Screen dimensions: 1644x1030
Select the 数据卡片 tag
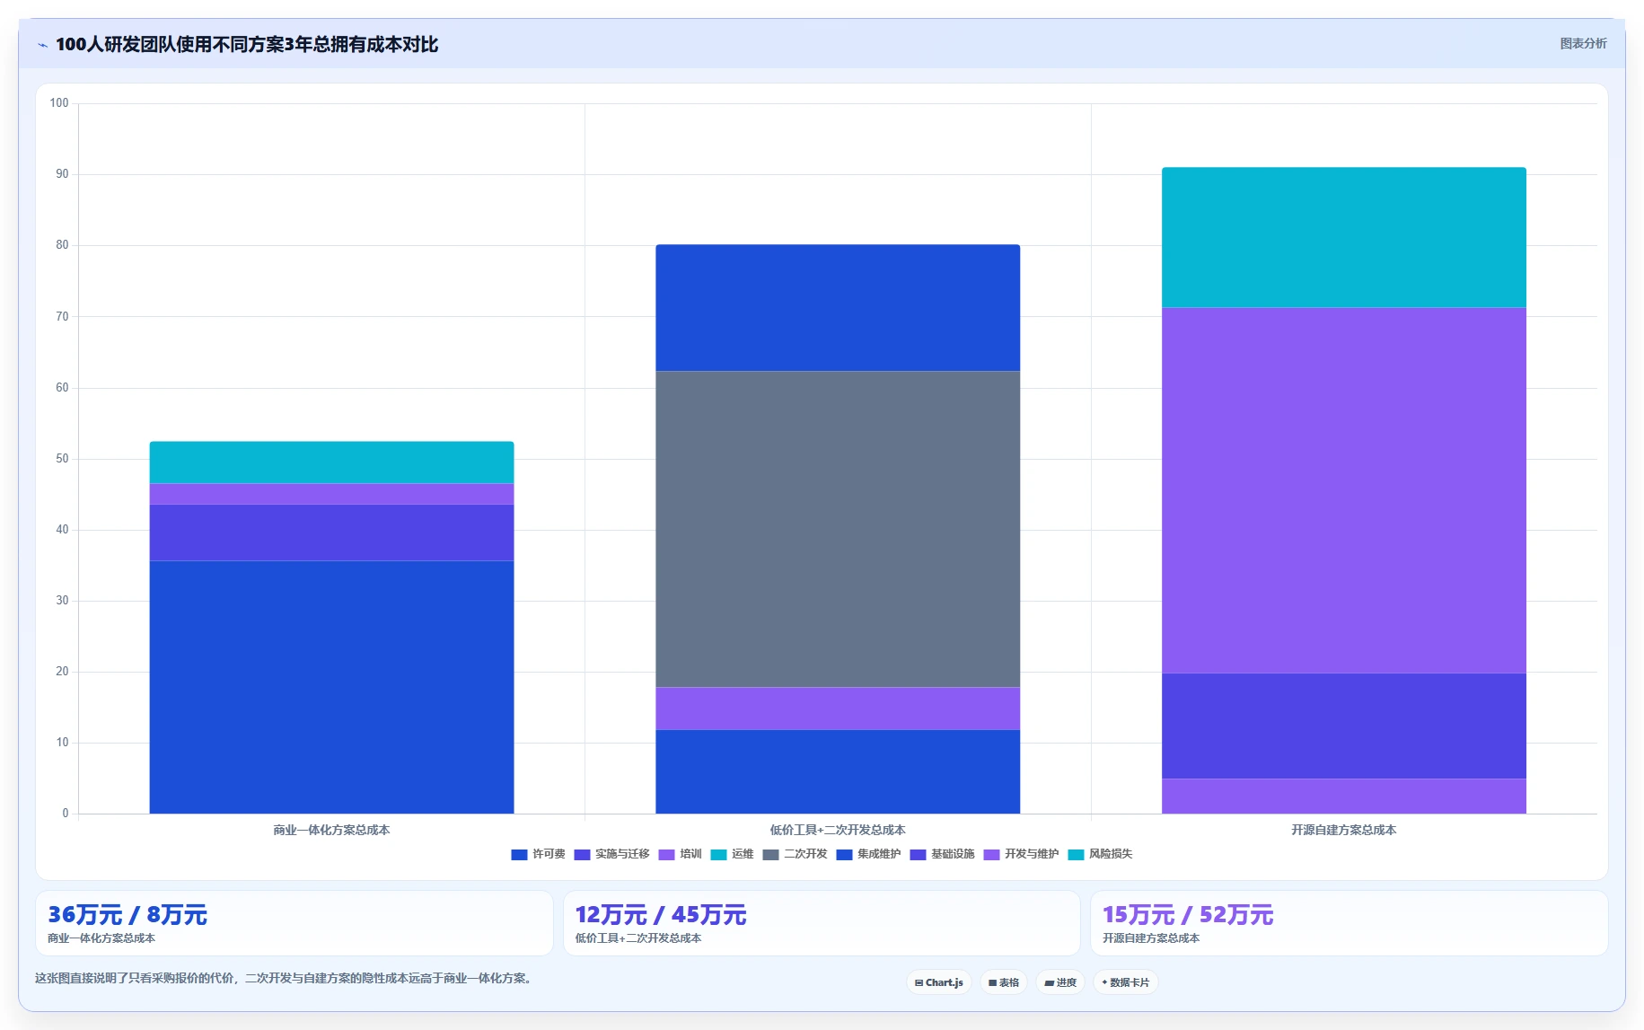click(x=1125, y=982)
